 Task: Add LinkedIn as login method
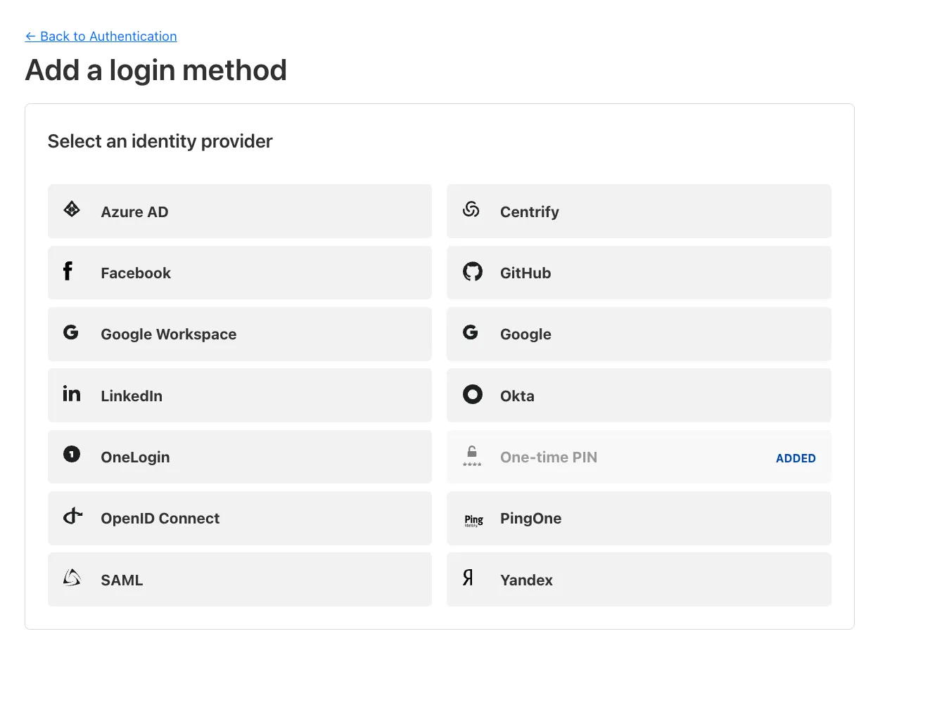tap(240, 396)
